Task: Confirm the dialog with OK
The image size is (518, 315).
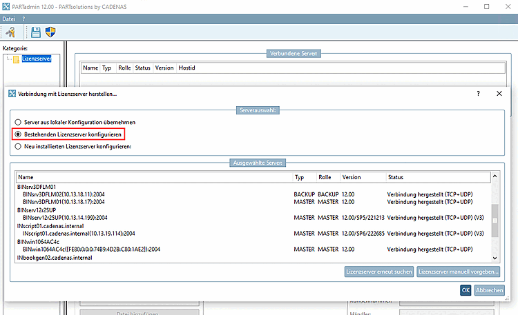Action: (x=466, y=290)
